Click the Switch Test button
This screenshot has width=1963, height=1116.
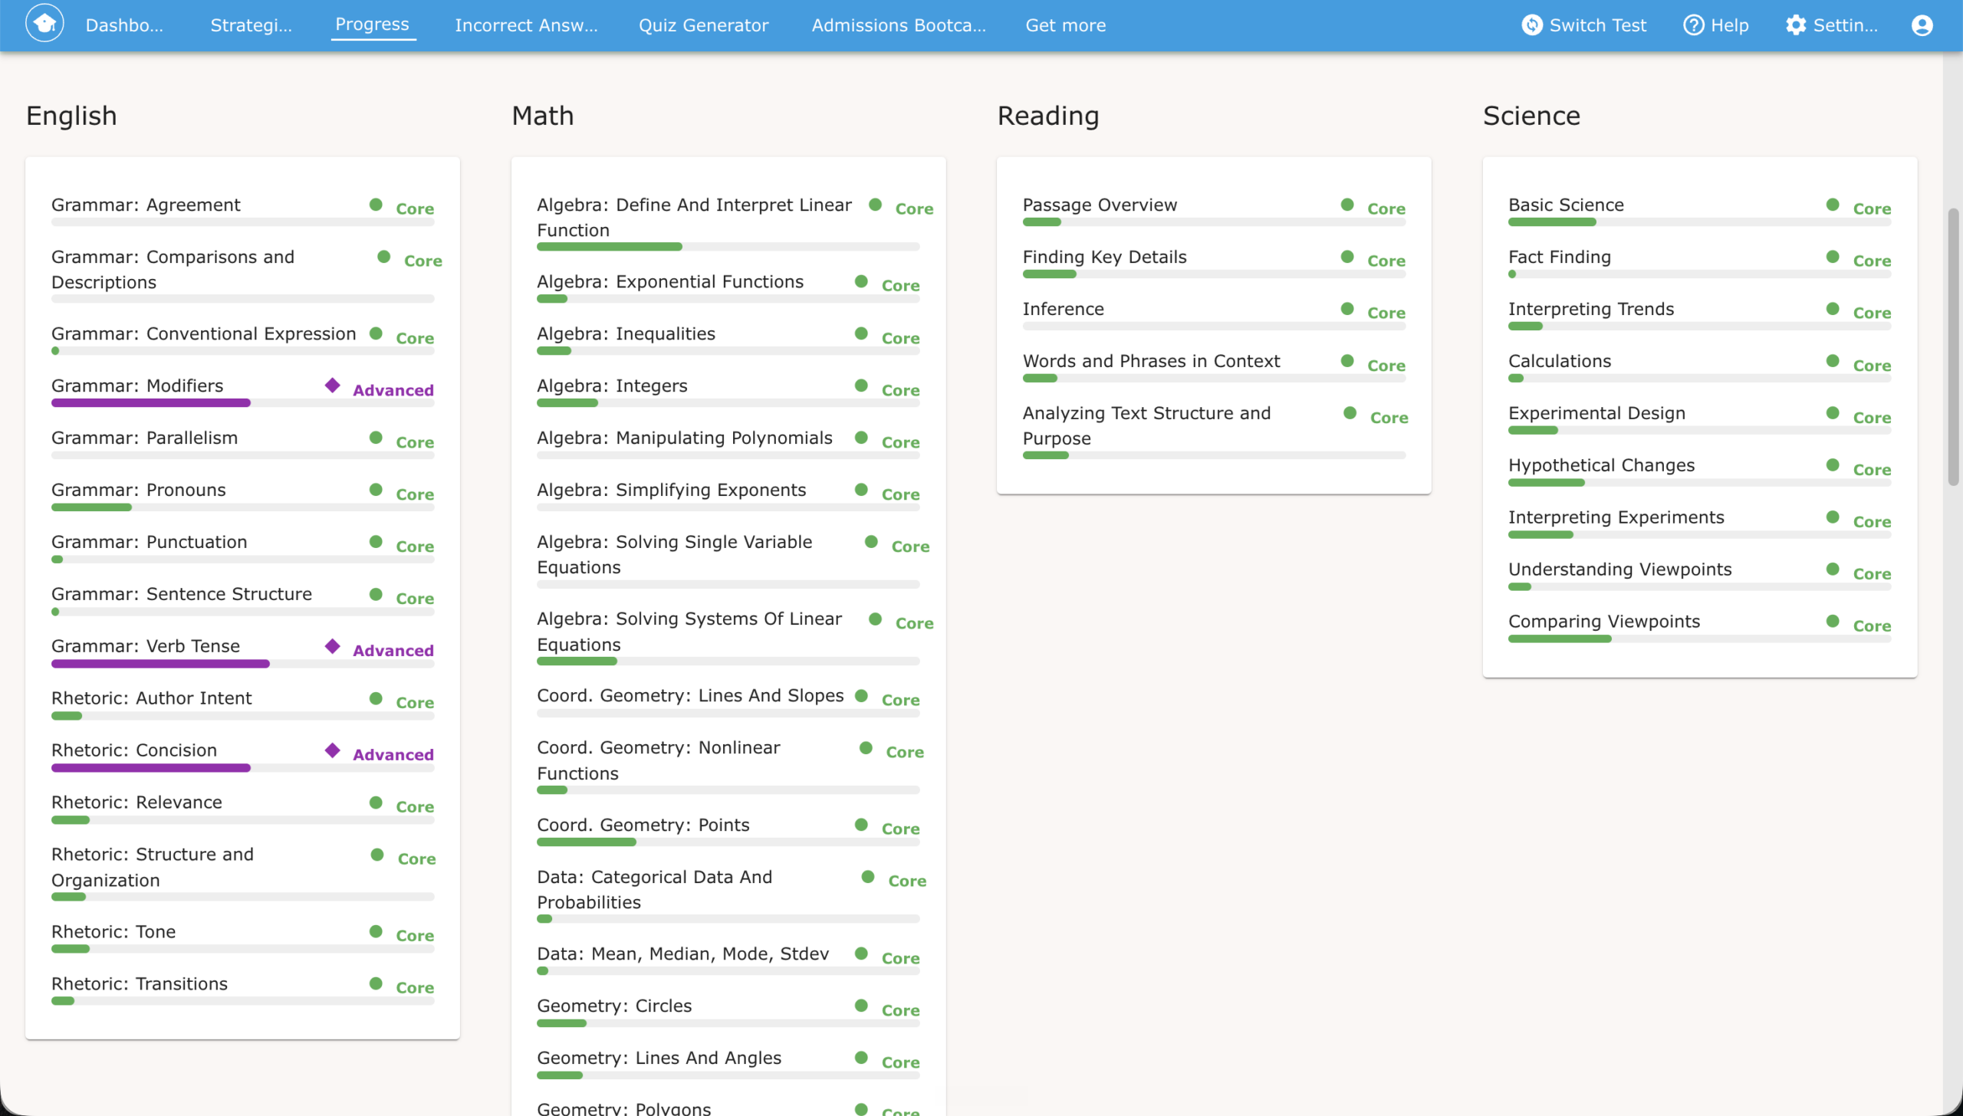pyautogui.click(x=1584, y=25)
